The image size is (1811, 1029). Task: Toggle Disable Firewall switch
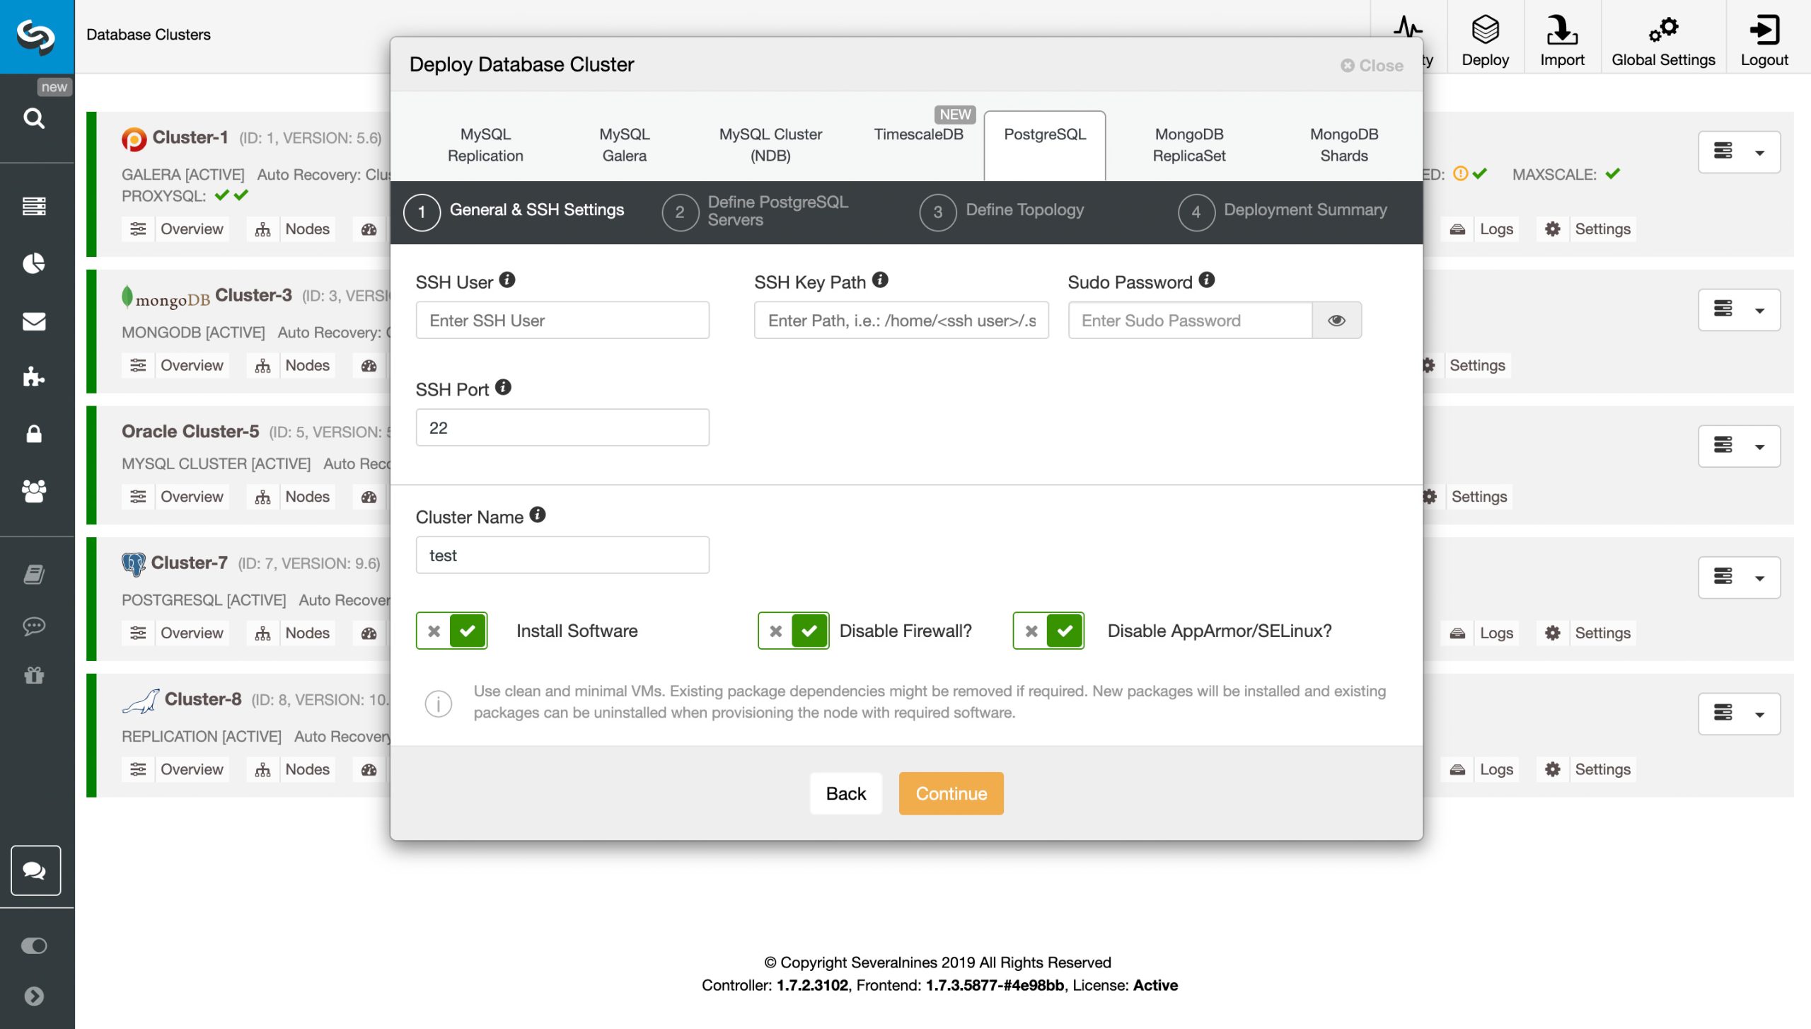click(x=793, y=631)
